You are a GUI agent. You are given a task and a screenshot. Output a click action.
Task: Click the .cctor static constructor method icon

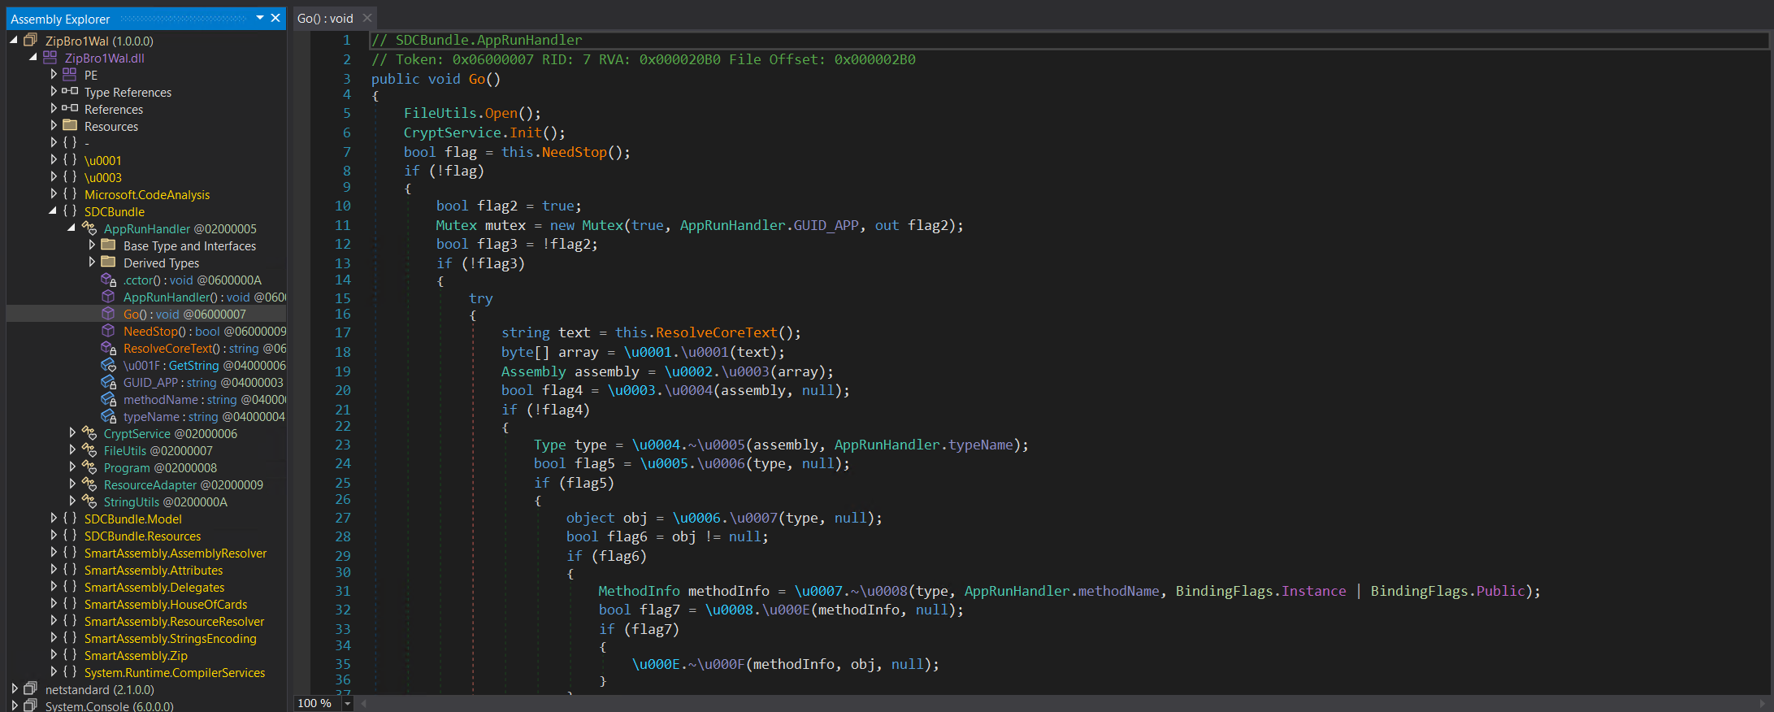(x=108, y=280)
